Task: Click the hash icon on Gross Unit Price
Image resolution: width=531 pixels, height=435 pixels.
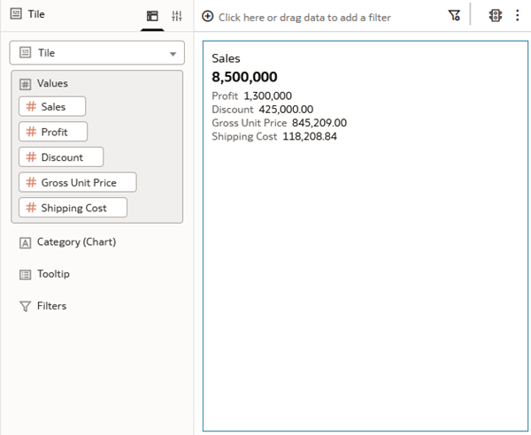Action: tap(31, 182)
